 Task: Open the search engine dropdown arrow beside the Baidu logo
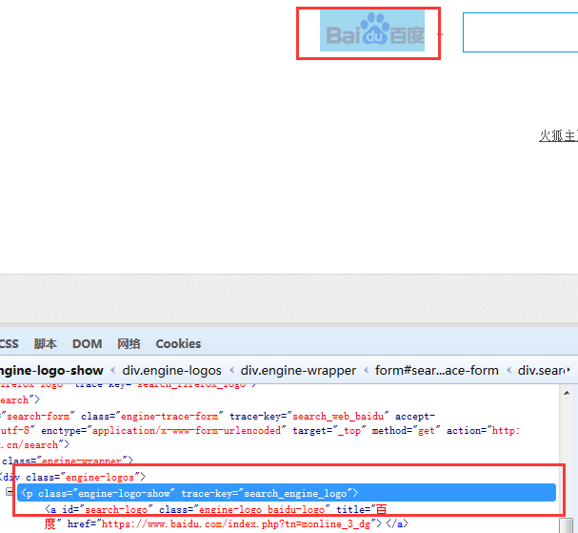pyautogui.click(x=439, y=34)
